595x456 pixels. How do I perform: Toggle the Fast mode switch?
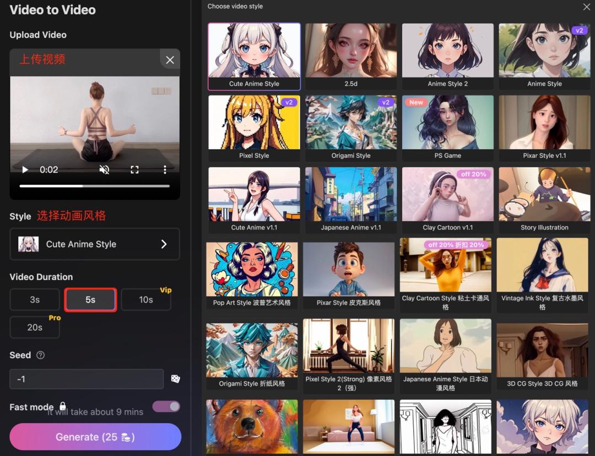click(166, 406)
